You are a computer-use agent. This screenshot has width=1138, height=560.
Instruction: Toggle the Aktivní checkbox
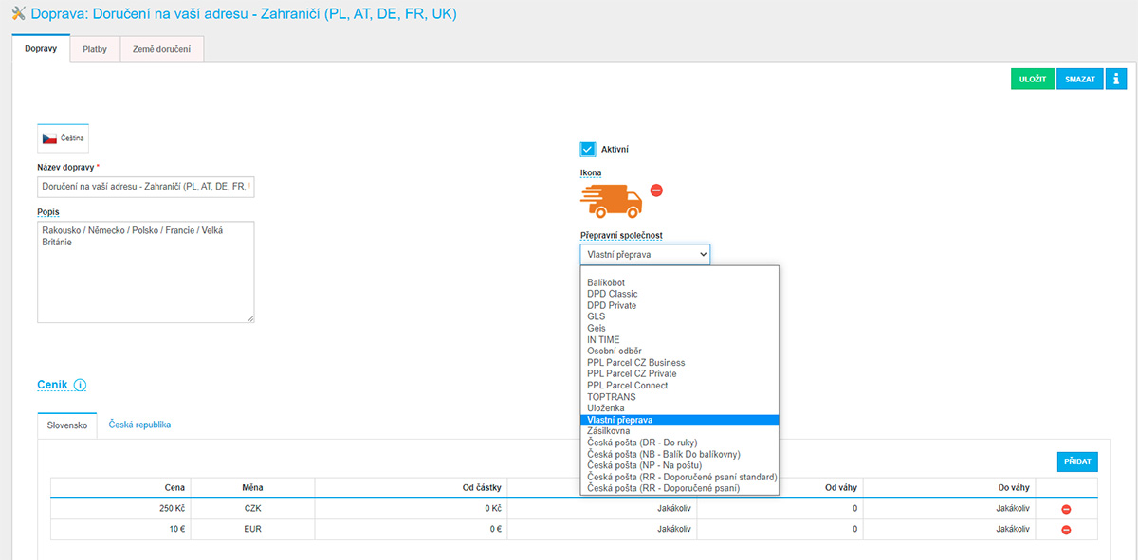point(588,150)
